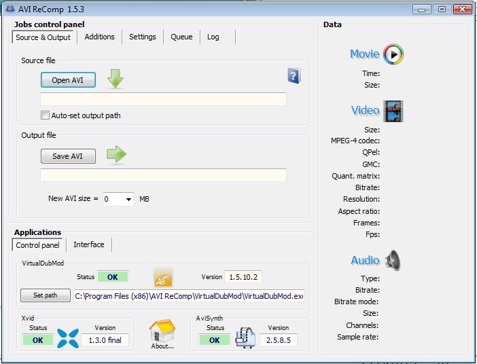Viewport: 477px width, 364px height.
Task: Click the green right arrow output icon
Action: (x=116, y=154)
